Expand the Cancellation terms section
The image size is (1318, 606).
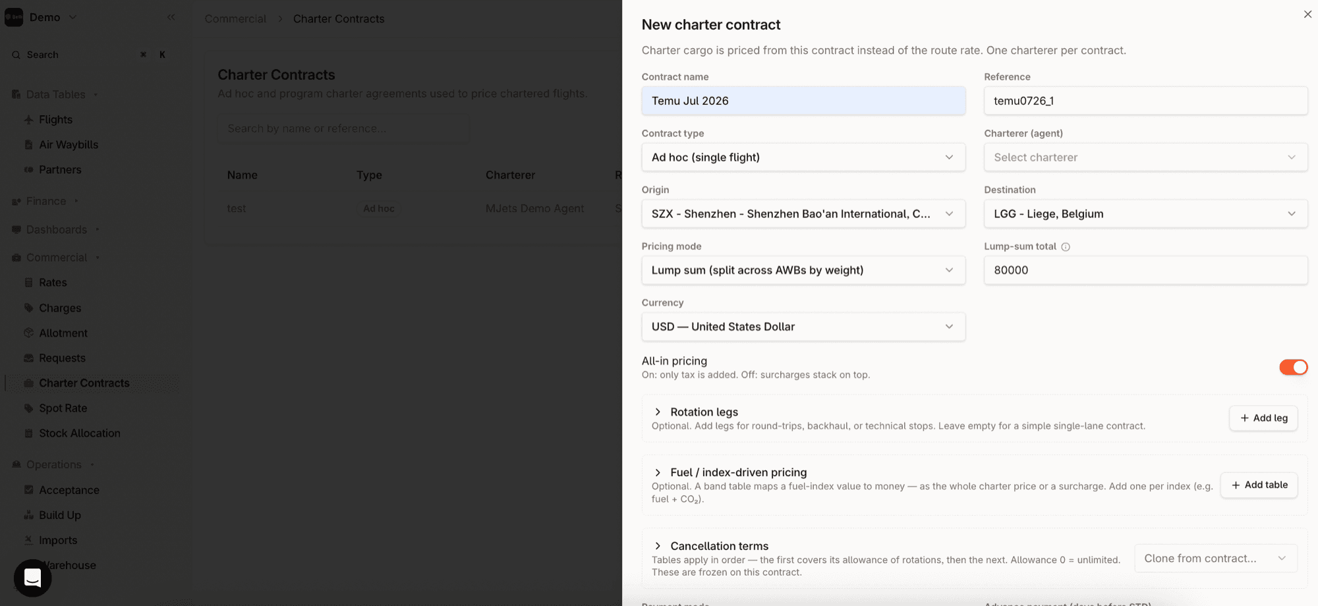658,546
